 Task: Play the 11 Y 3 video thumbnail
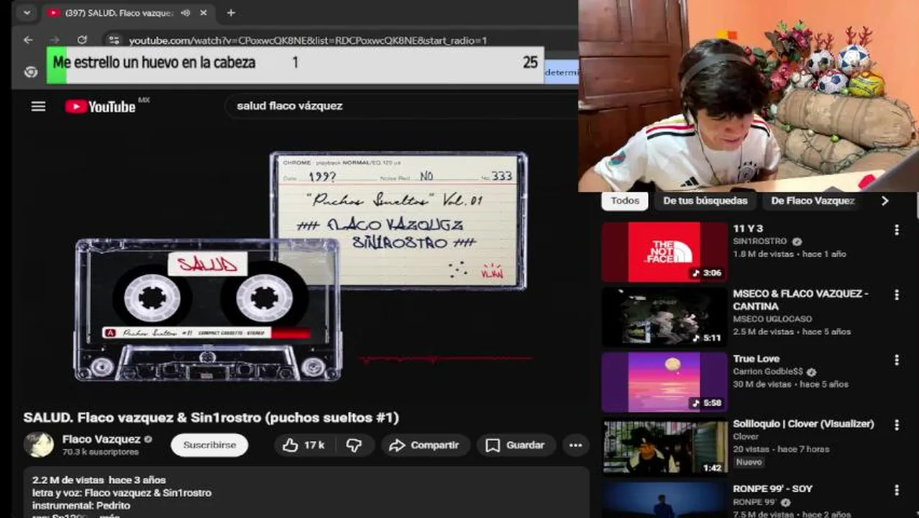coord(664,252)
